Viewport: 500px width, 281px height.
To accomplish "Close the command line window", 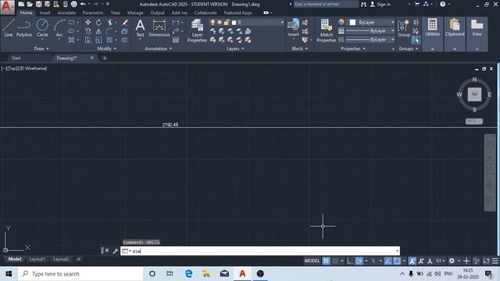I will coord(107,251).
